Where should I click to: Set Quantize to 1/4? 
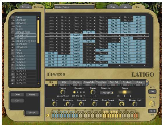click(x=84, y=92)
